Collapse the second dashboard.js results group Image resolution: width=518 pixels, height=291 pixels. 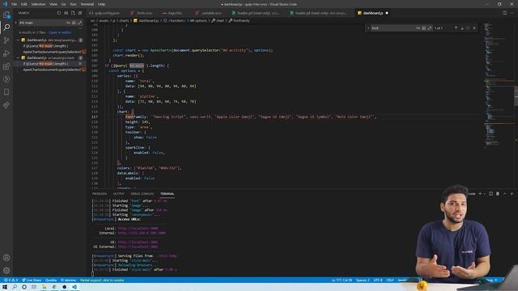(18, 57)
